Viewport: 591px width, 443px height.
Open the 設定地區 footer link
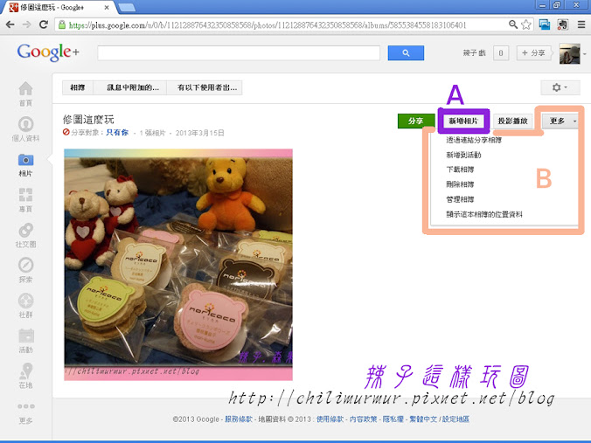coord(455,419)
